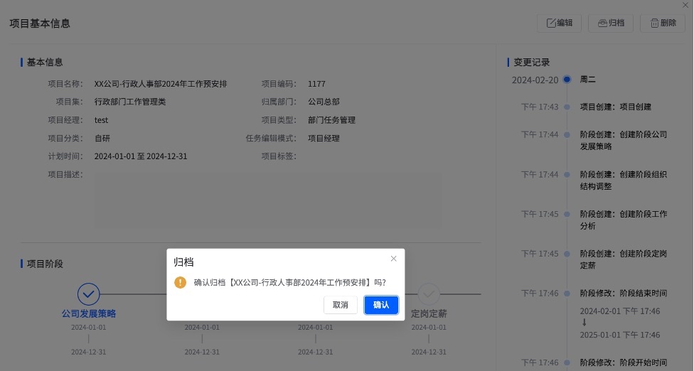694x371 pixels.
Task: Click the 归档 archive toolbar button
Action: pos(611,23)
